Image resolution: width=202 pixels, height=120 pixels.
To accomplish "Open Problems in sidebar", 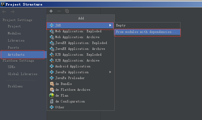I will coord(15,86).
